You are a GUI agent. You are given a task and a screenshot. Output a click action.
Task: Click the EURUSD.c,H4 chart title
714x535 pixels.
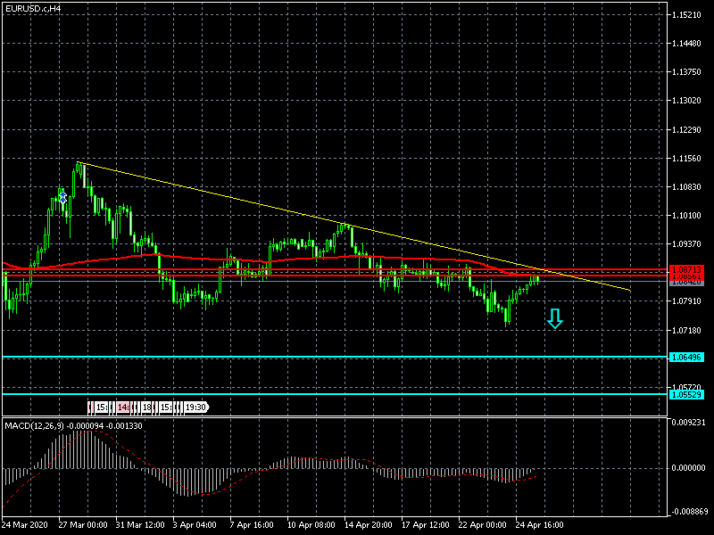33,8
